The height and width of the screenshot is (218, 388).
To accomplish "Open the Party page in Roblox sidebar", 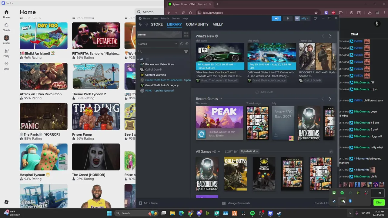I will [x=6, y=53].
